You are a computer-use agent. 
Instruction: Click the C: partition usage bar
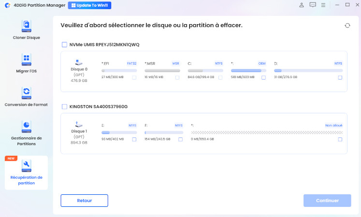coord(205,71)
